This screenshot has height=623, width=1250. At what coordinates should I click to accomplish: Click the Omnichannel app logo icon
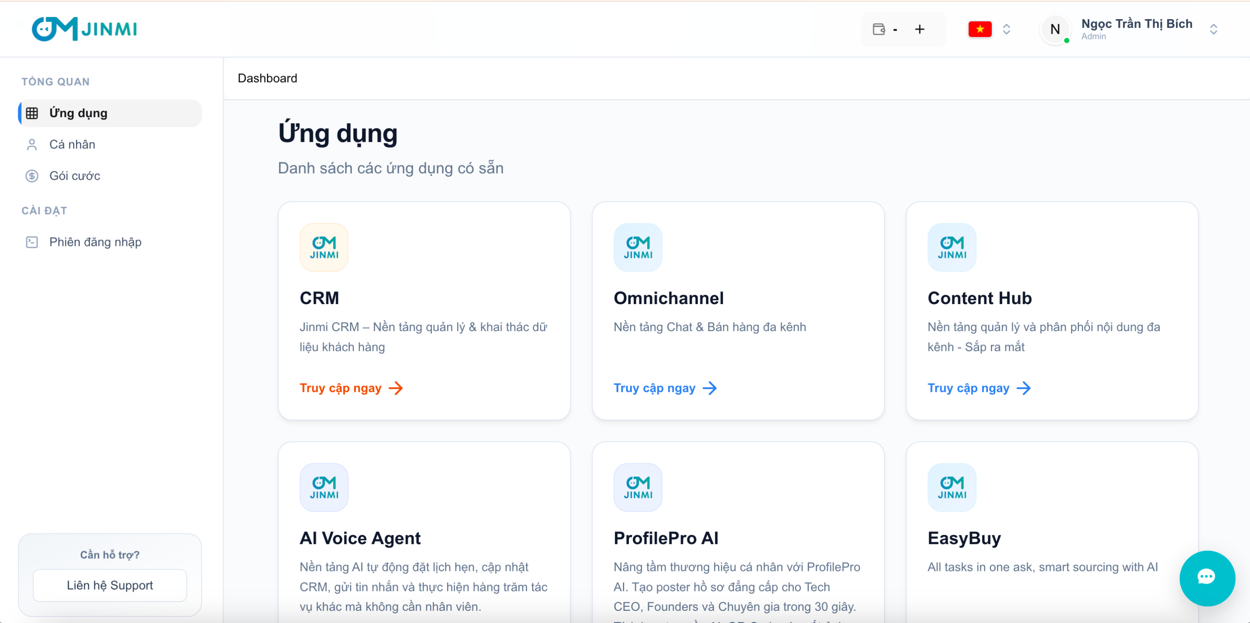tap(638, 247)
